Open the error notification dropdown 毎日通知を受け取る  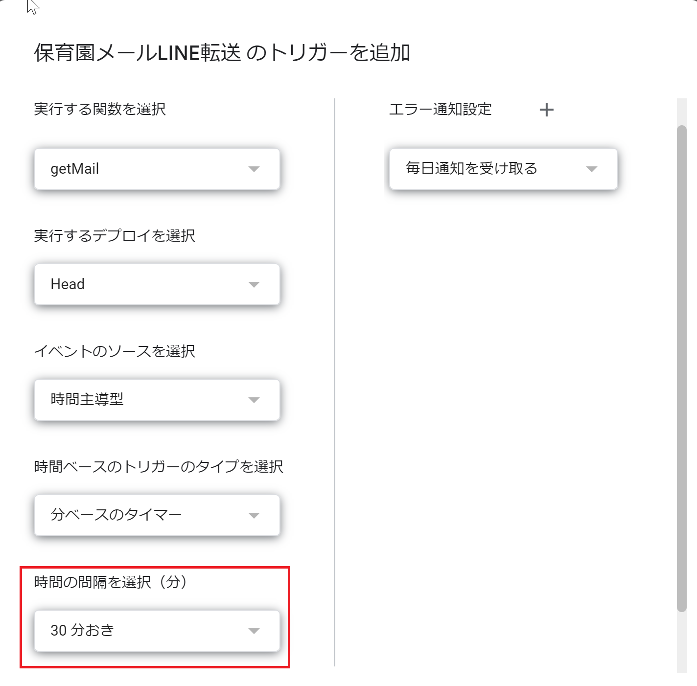pos(503,169)
